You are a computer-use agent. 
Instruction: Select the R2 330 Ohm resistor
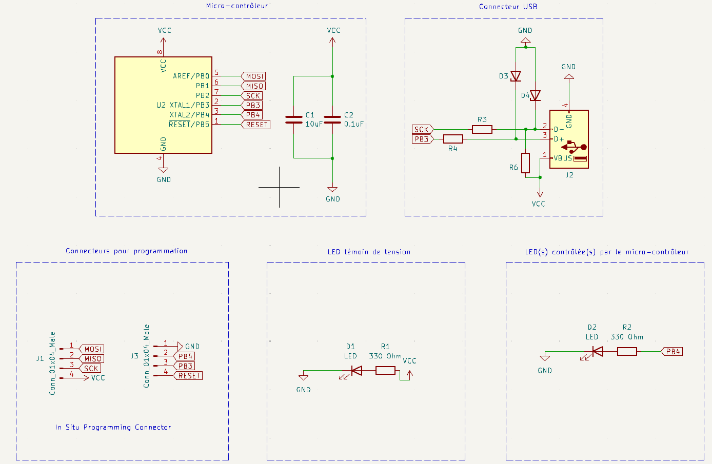(x=627, y=352)
